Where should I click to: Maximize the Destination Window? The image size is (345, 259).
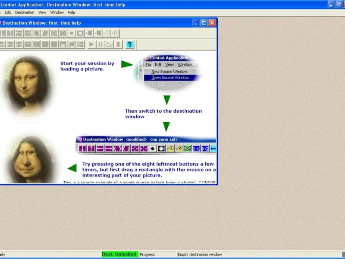point(204,23)
